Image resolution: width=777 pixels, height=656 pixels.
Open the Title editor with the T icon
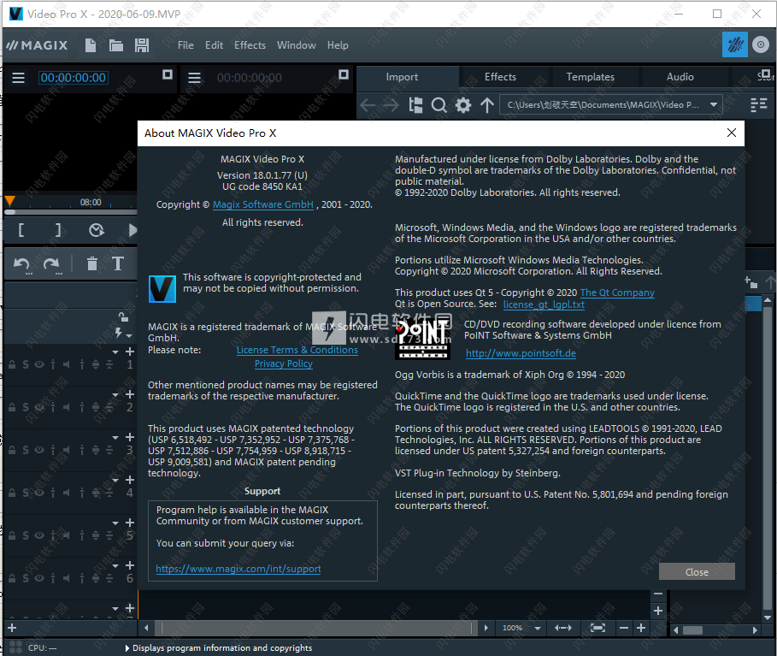(x=118, y=263)
